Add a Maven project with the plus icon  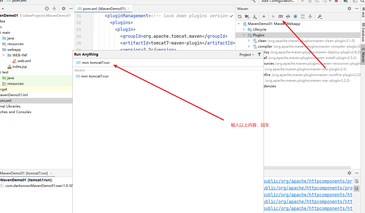(x=264, y=16)
